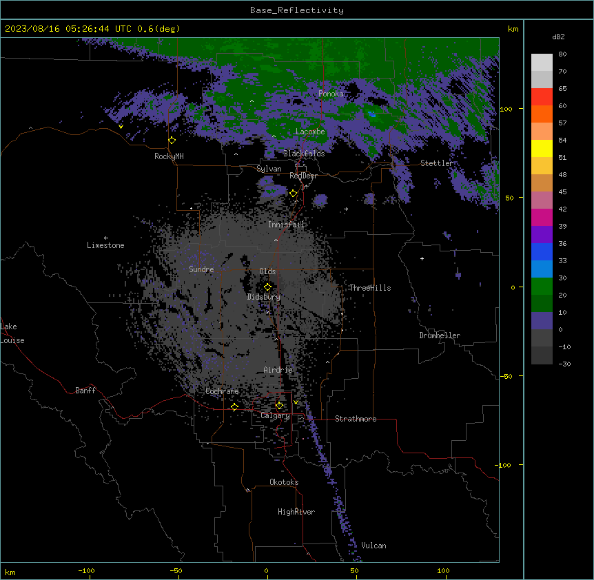594x580 pixels.
Task: Pick the orange 57-60 dBZ legend swatch
Action: tap(542, 114)
